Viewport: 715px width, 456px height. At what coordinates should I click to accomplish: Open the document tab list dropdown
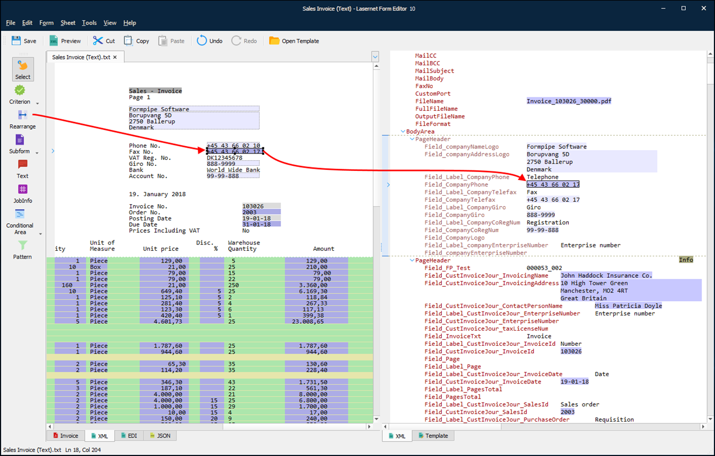click(375, 57)
